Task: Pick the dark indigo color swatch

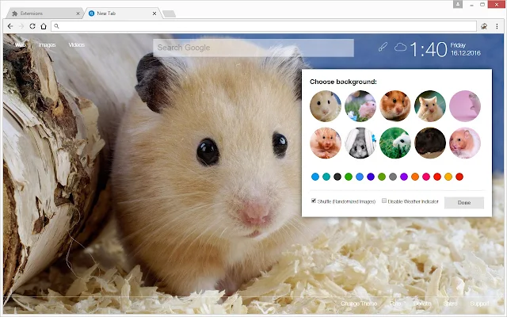Action: 371,177
